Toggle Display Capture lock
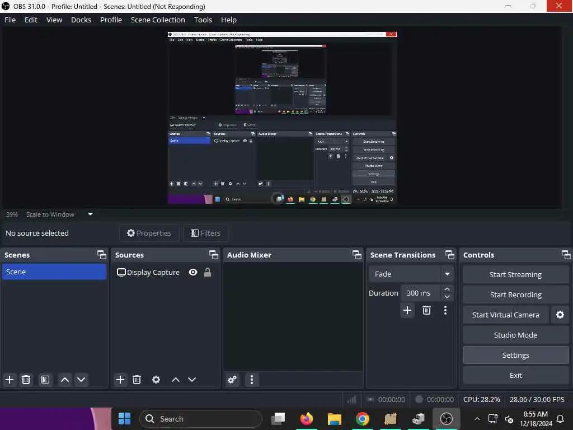573x430 pixels. pos(207,273)
